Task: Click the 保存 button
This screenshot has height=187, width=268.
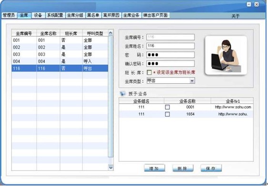Action: (211, 168)
